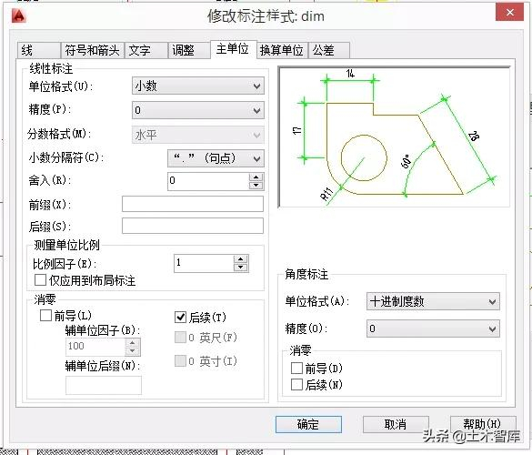Go to the 换算单位 tab

pyautogui.click(x=282, y=50)
